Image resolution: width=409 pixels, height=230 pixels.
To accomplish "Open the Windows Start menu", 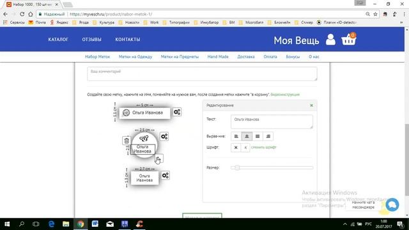I will coord(7,224).
